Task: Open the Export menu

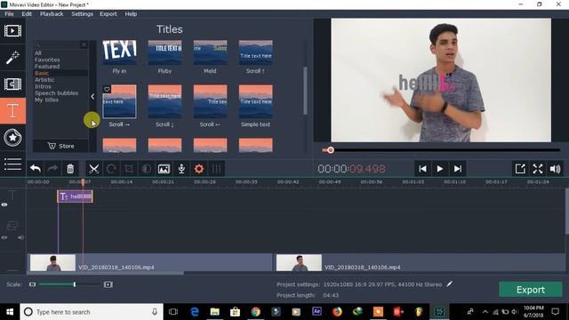Action: click(x=108, y=14)
